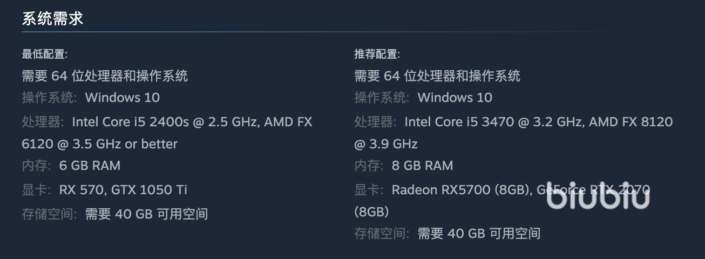This screenshot has height=259, width=705.
Task: Click the 系统需求 section heading
Action: tap(52, 19)
